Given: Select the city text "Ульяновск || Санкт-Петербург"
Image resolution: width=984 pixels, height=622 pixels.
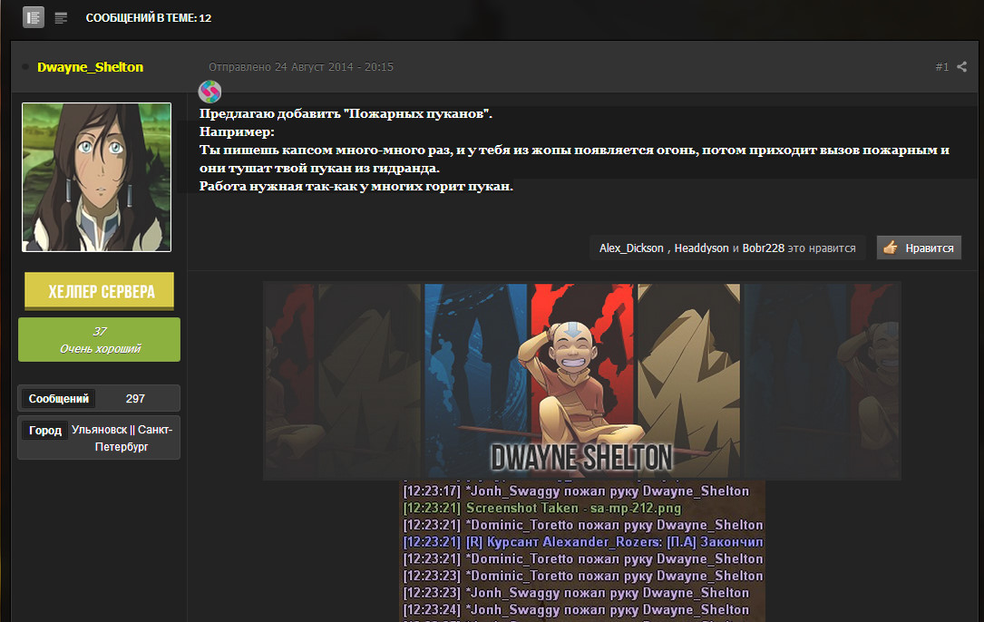Looking at the screenshot, I should click(x=122, y=438).
